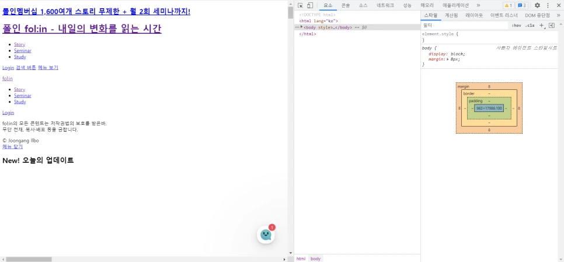Toggle the device toolbar icon
Screen dimensions: 564x262
309,5
